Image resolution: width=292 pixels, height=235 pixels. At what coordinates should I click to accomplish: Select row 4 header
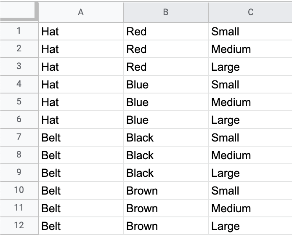click(19, 84)
